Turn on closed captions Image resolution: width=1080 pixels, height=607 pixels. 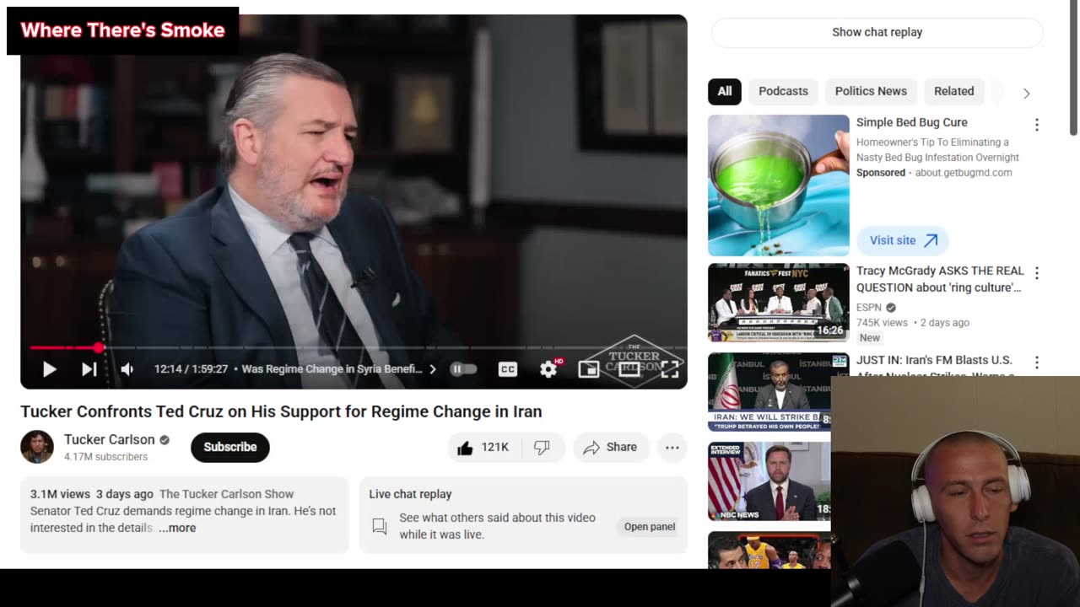[x=507, y=369]
